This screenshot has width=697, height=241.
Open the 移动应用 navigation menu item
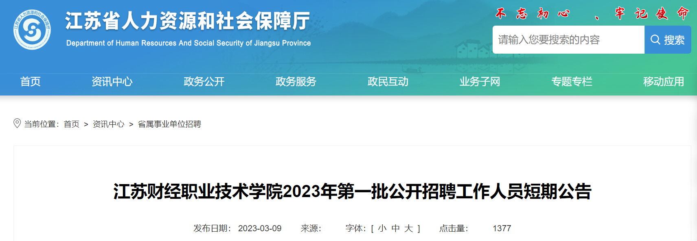(x=664, y=82)
